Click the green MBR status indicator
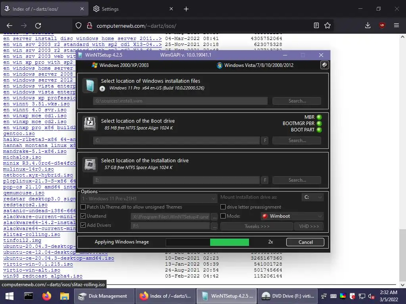406x304 pixels. 319,117
